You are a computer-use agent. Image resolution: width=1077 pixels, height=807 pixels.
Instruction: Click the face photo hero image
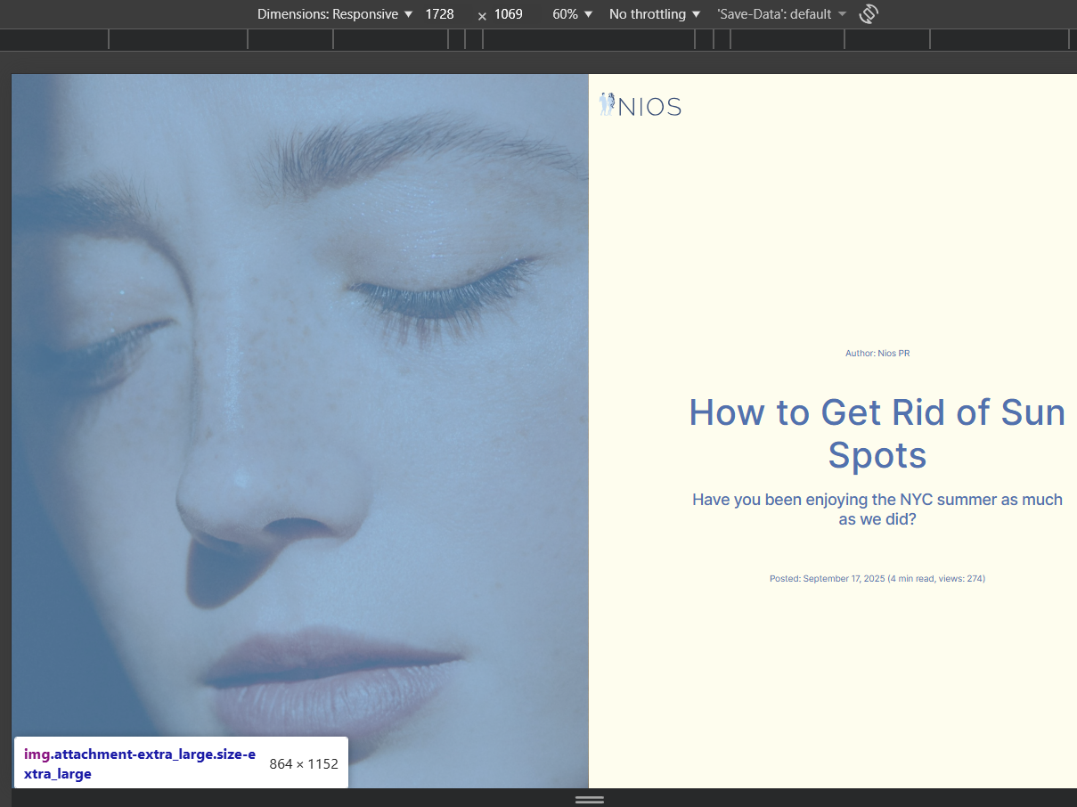299,401
